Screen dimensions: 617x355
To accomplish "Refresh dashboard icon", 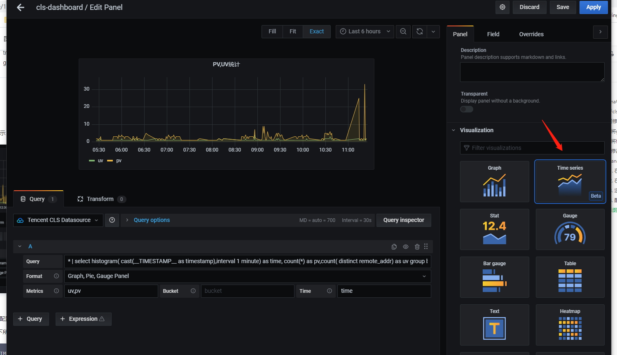I will 420,31.
